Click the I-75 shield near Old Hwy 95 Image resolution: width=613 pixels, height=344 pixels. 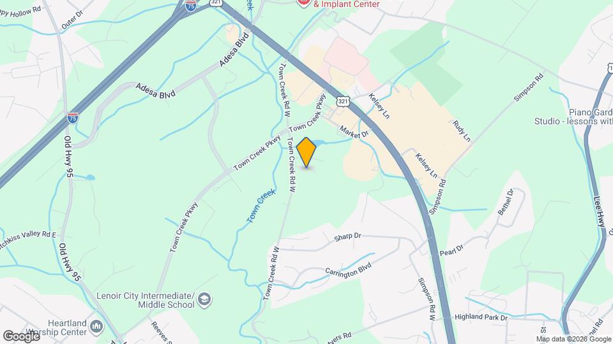click(x=73, y=118)
